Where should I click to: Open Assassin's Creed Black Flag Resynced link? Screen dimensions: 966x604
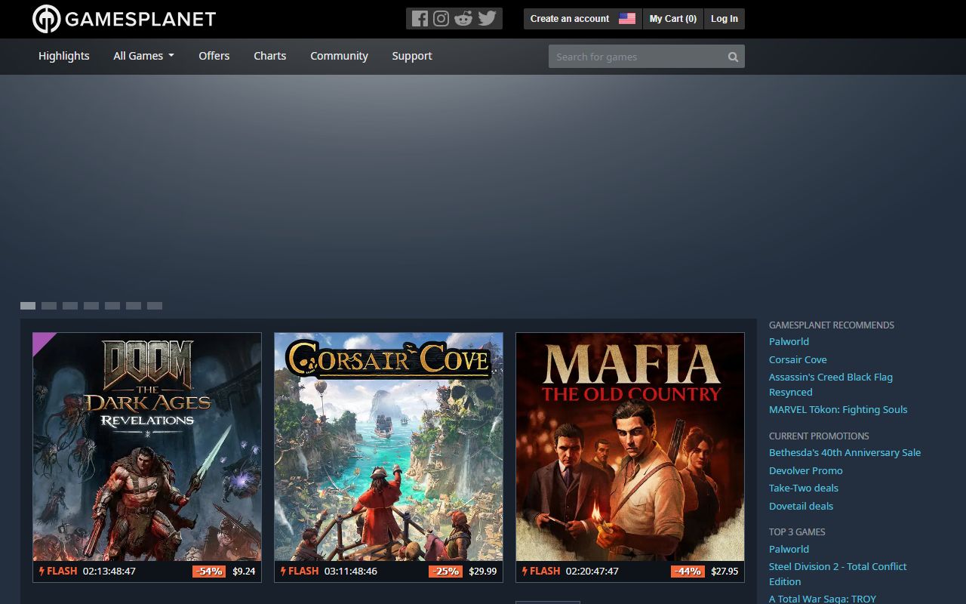(831, 384)
